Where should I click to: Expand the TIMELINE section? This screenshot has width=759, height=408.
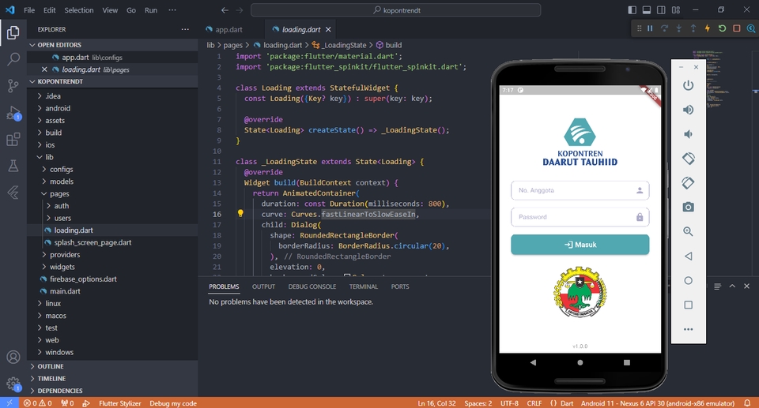pos(112,379)
